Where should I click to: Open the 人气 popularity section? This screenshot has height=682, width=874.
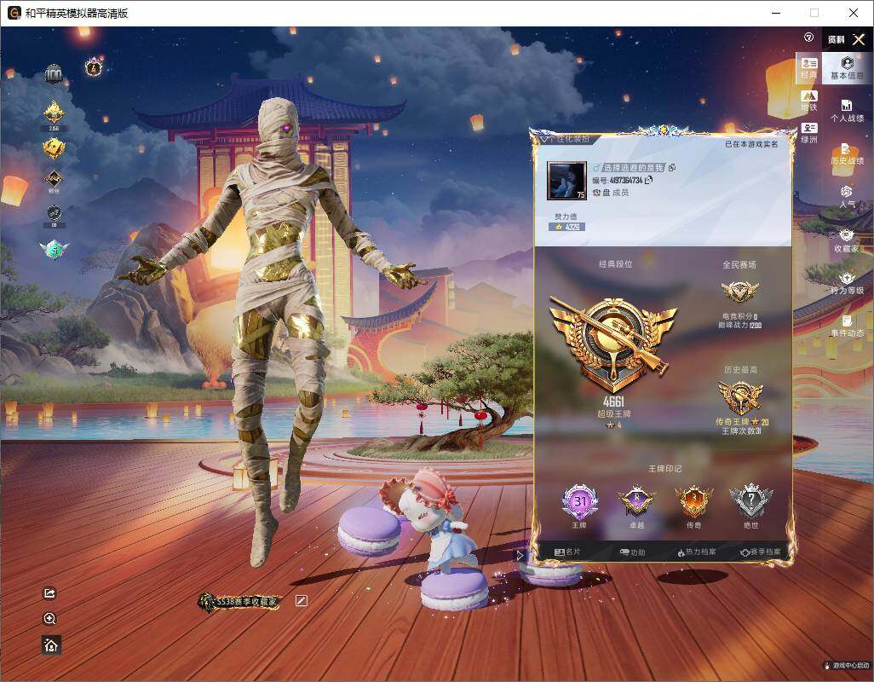[x=848, y=197]
